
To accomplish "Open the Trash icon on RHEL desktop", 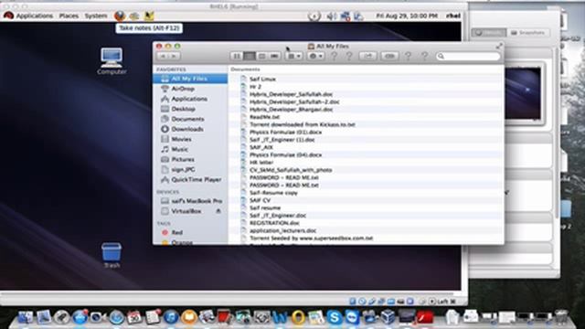I will click(x=112, y=256).
